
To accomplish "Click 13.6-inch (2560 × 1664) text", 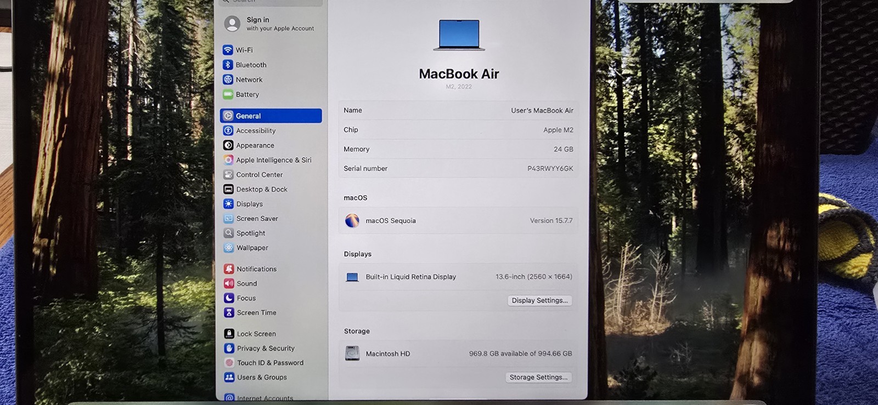I will pyautogui.click(x=533, y=277).
